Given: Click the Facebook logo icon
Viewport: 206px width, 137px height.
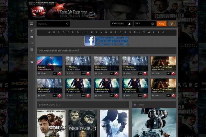Looking at the screenshot, I should pyautogui.click(x=90, y=41).
